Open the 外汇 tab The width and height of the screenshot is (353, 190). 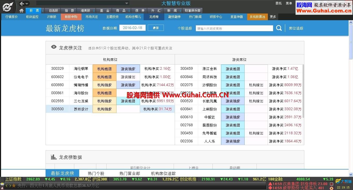click(x=156, y=11)
